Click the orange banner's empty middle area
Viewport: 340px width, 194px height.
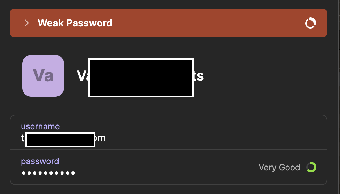(x=209, y=23)
